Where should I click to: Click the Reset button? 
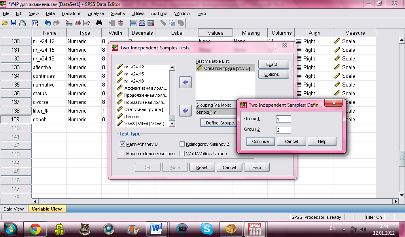point(202,167)
